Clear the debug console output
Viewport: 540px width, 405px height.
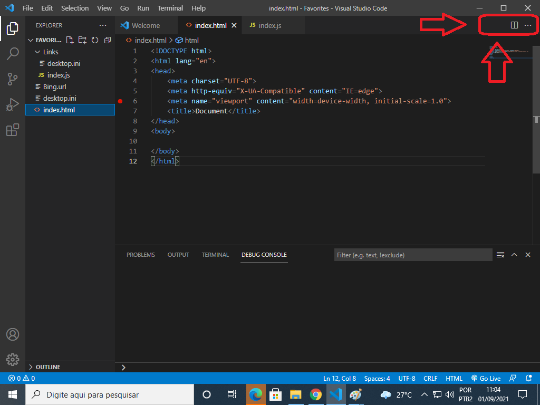pyautogui.click(x=500, y=255)
